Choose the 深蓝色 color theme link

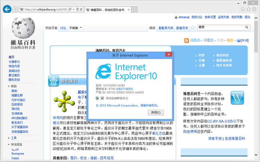[208, 40]
